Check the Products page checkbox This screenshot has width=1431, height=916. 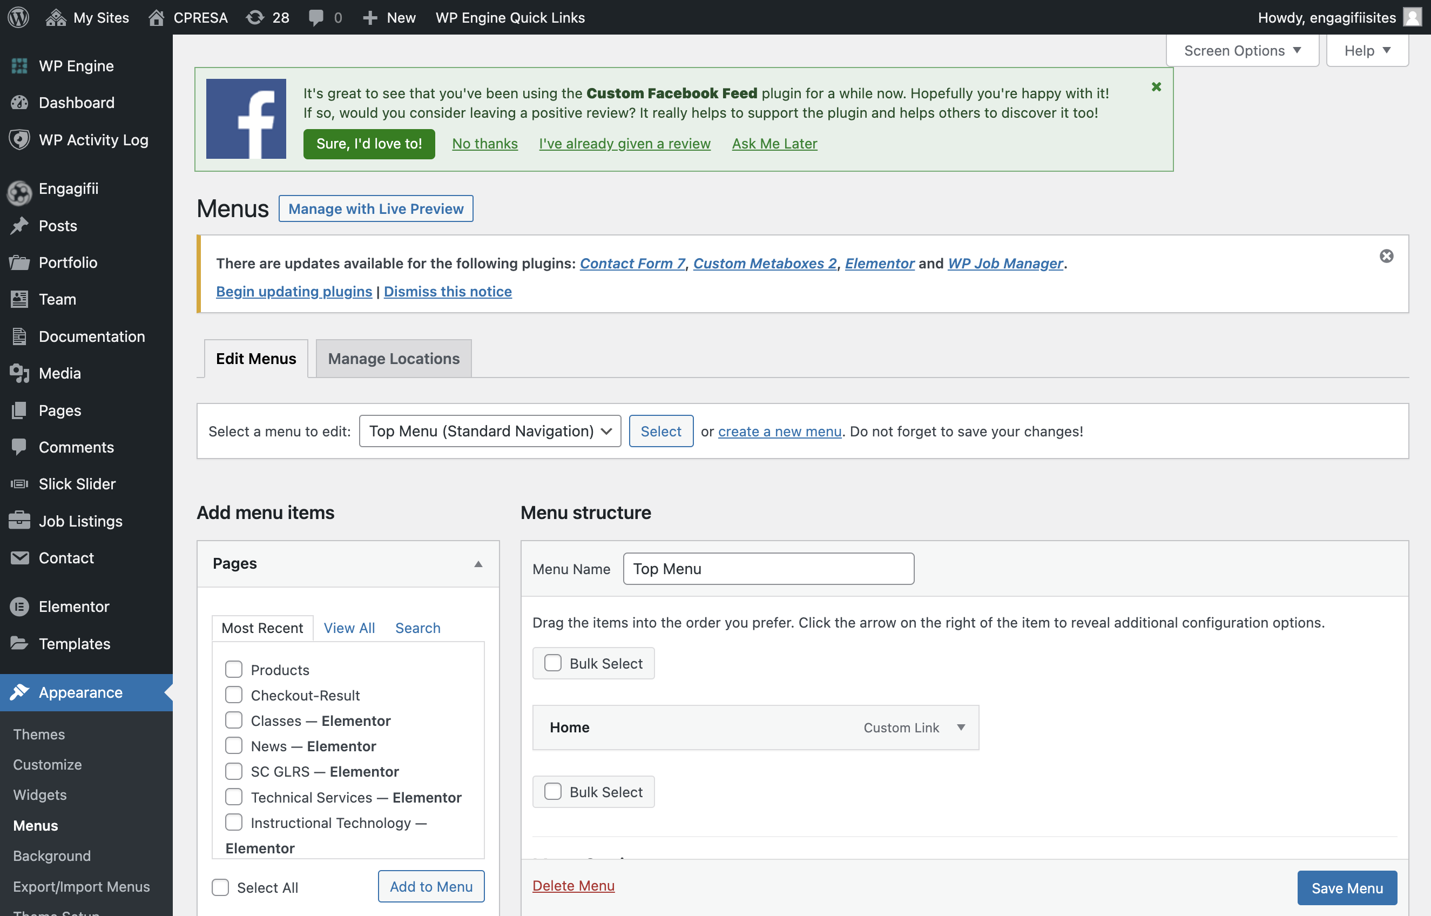click(234, 669)
